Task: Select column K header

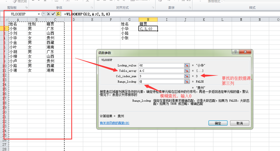Action: tap(204, 20)
